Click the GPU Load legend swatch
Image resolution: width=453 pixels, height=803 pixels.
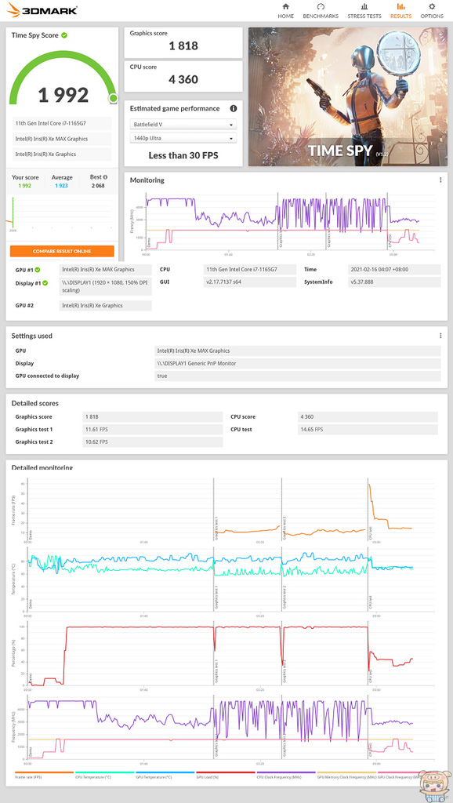point(226,772)
